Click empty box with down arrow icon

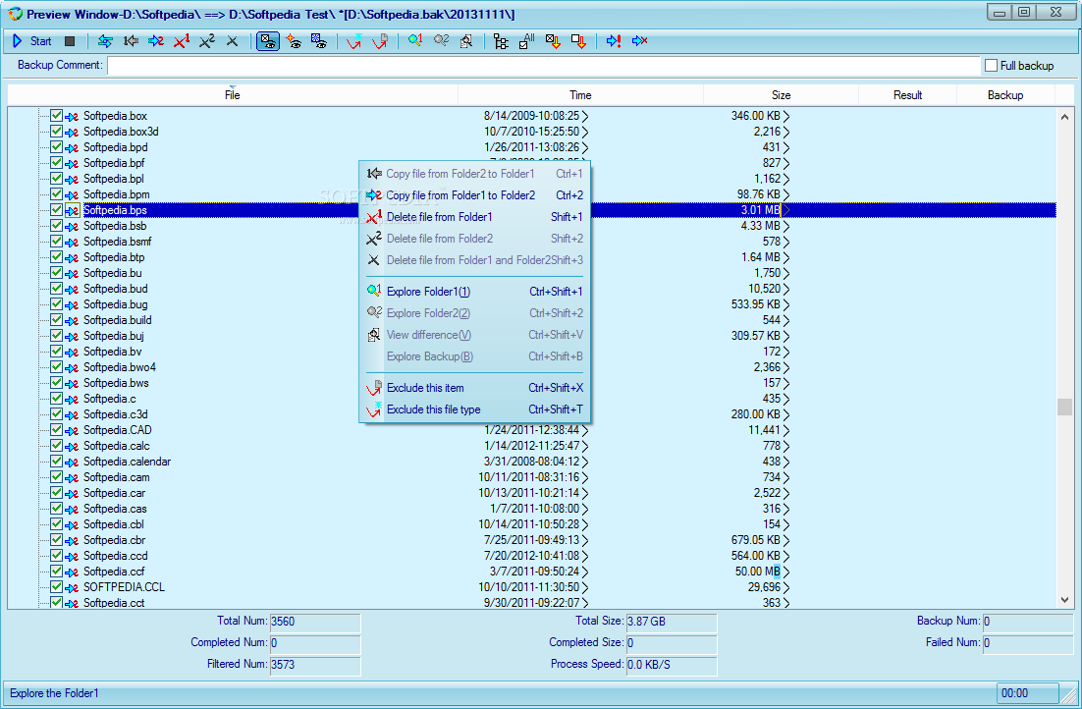point(578,41)
